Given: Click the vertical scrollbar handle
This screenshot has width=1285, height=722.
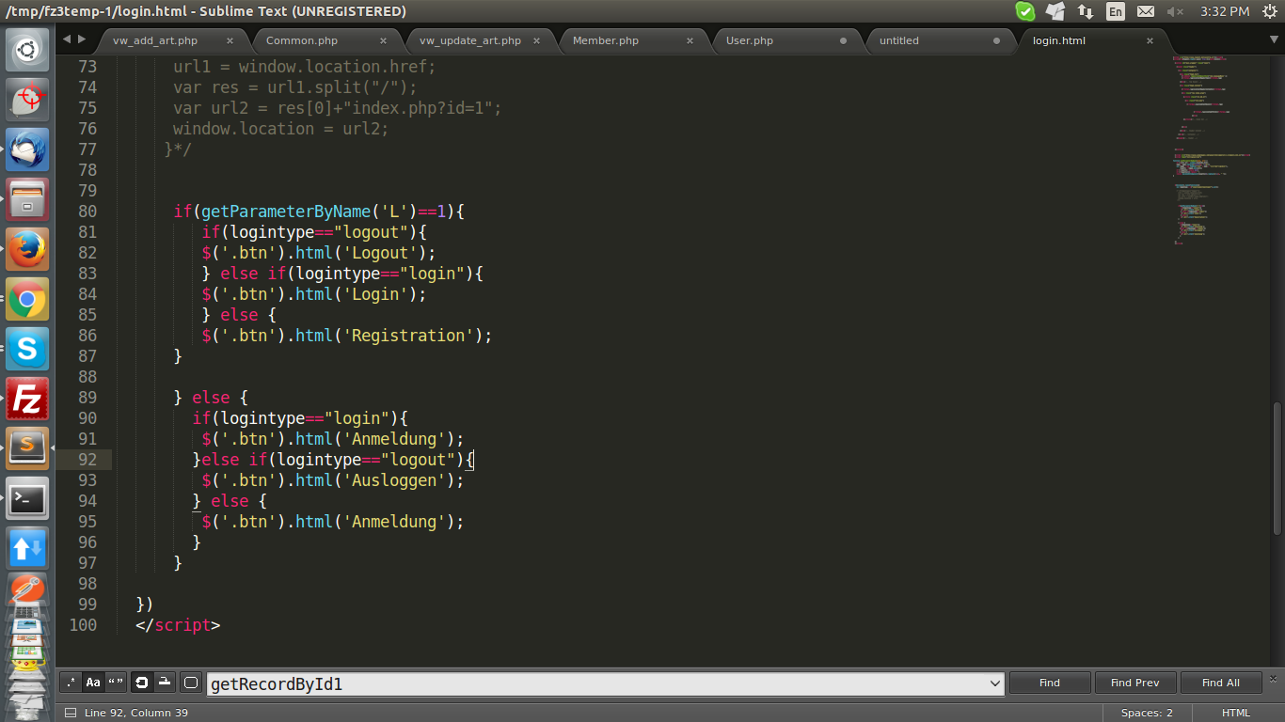Looking at the screenshot, I should click(1277, 467).
